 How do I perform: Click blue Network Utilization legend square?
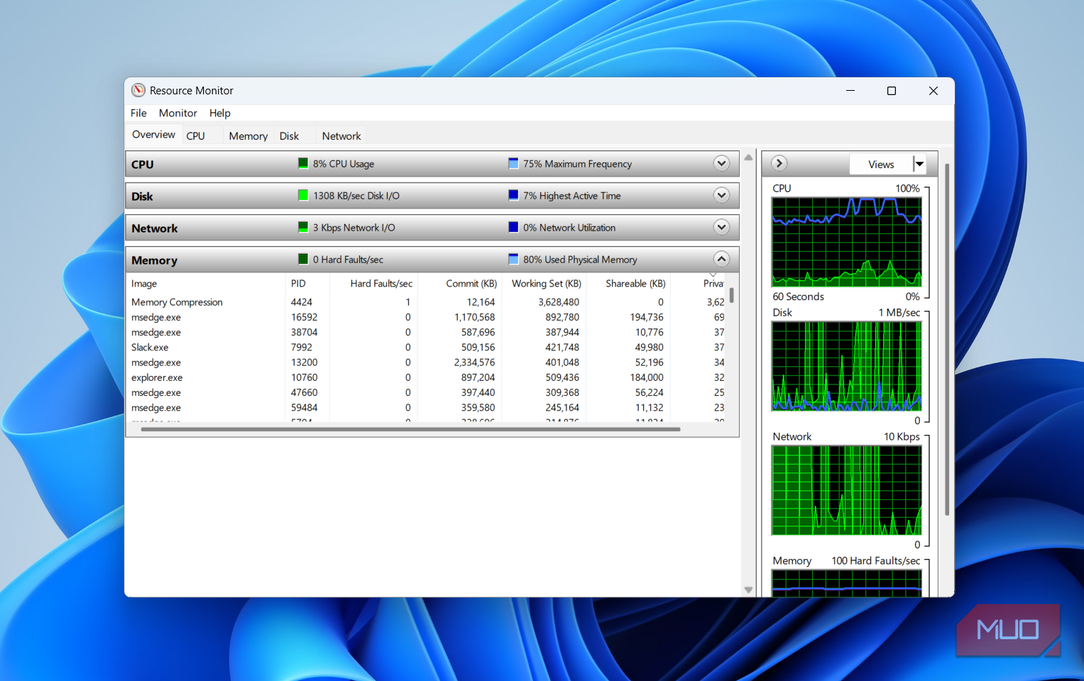click(x=513, y=227)
